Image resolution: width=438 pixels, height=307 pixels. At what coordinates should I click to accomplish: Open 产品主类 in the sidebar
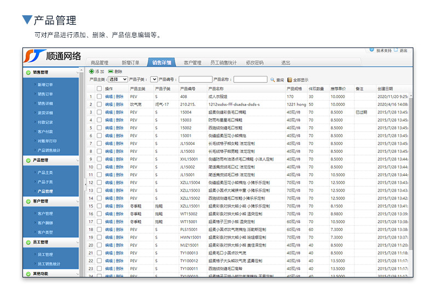(45, 173)
